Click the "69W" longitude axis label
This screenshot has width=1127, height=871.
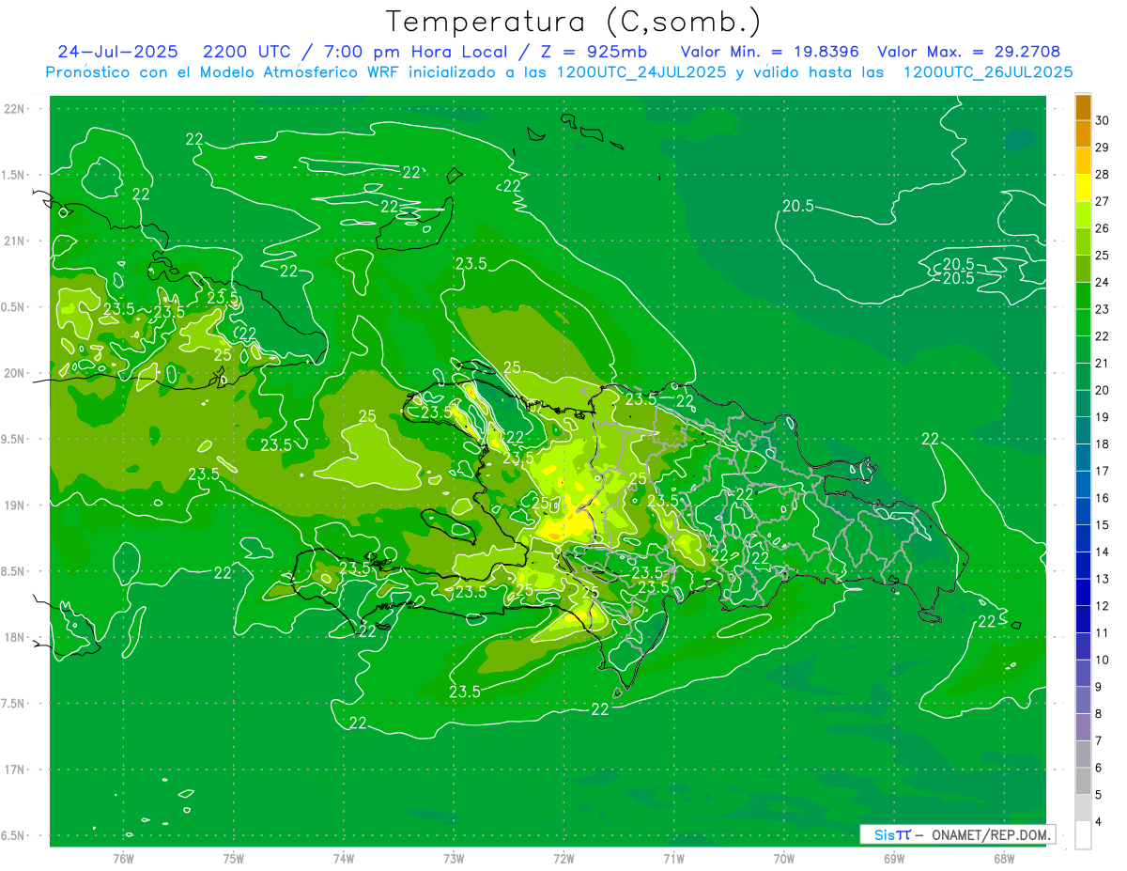click(894, 859)
